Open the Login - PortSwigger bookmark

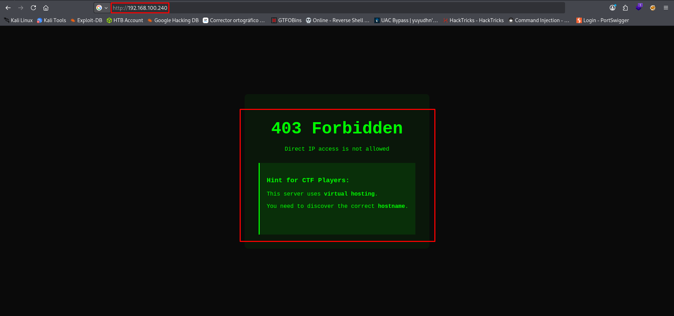(x=603, y=20)
